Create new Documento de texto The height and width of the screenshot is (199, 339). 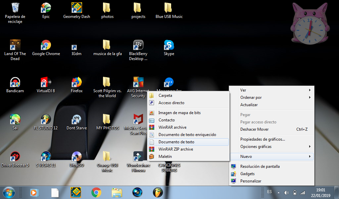coord(188,142)
